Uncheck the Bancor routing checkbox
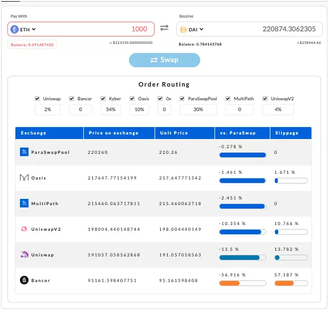 point(71,99)
